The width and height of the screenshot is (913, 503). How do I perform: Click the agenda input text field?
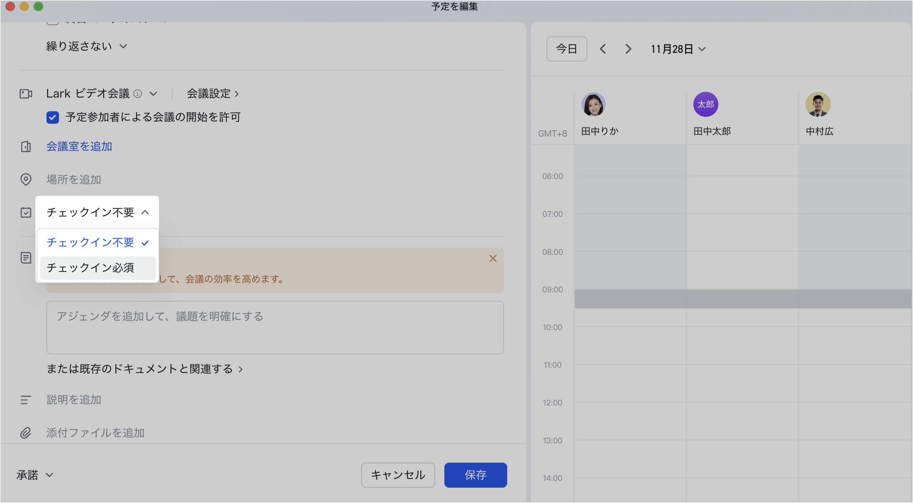(275, 327)
